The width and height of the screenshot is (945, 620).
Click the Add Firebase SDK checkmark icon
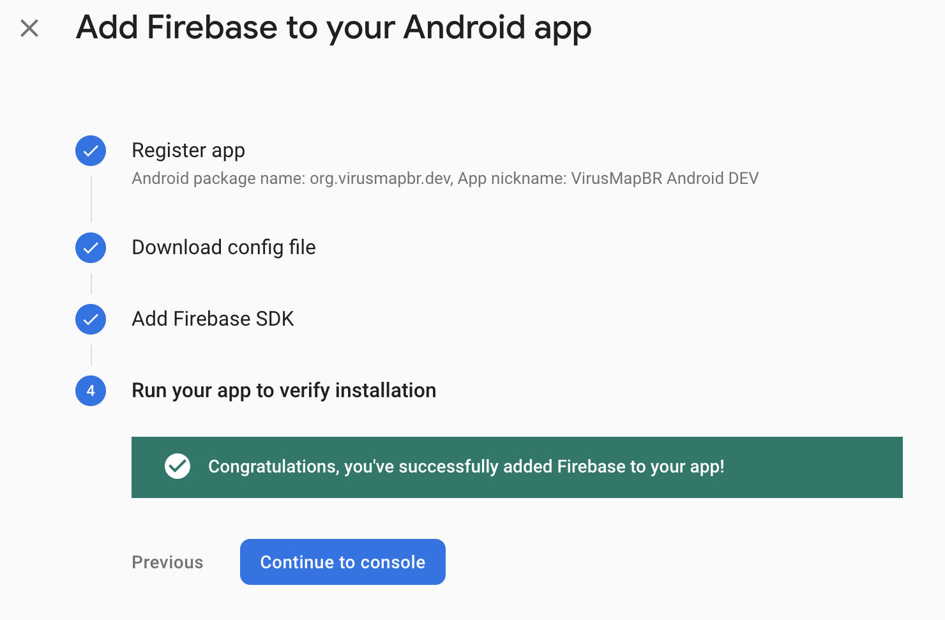[x=91, y=319]
